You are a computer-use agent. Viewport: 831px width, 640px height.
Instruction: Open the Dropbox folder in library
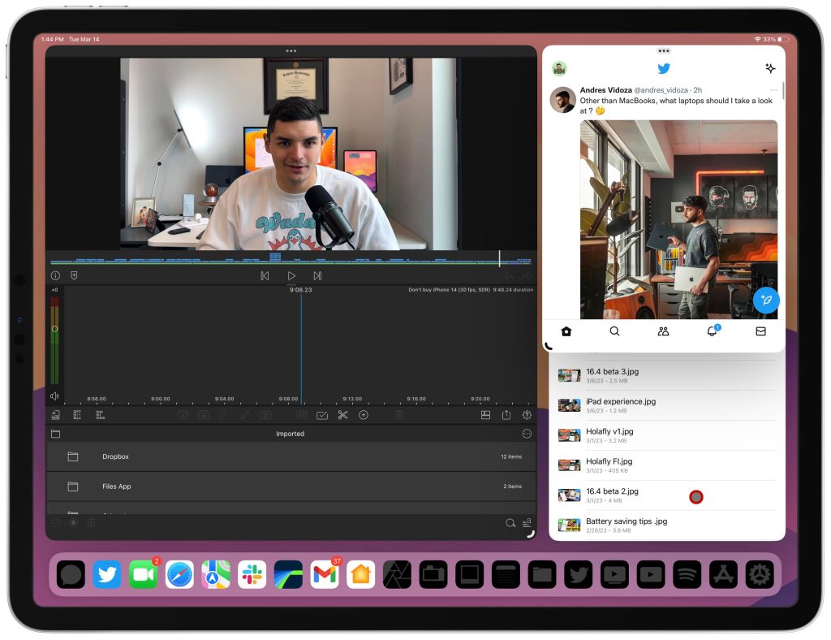115,456
